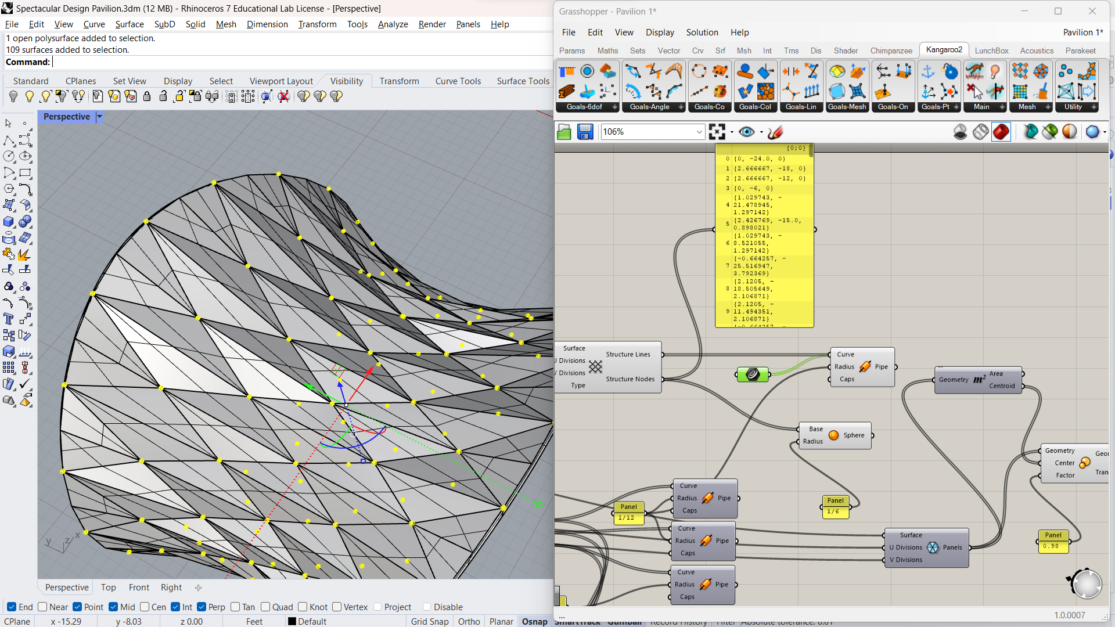Screen dimensions: 1115x627
Task: Open the Perspective viewport dropdown arrow
Action: [99, 117]
